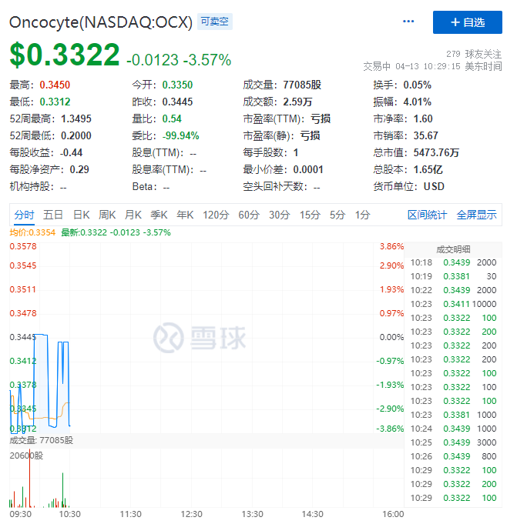Open the 年K yearly chart tab
Image resolution: width=517 pixels, height=524 pixels.
[x=186, y=215]
